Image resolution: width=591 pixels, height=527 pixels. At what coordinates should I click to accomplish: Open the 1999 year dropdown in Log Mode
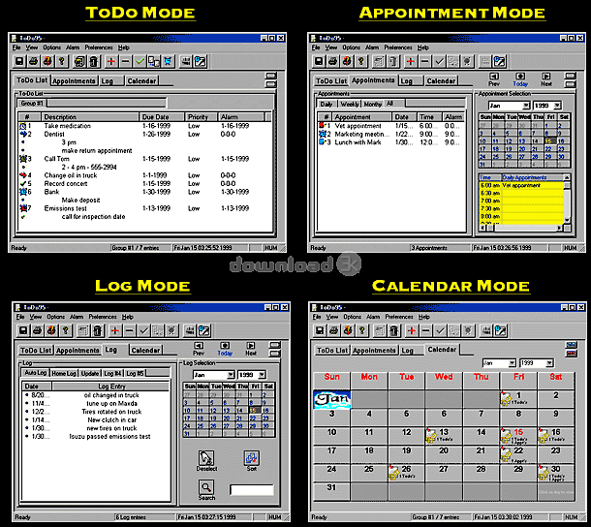pos(262,375)
